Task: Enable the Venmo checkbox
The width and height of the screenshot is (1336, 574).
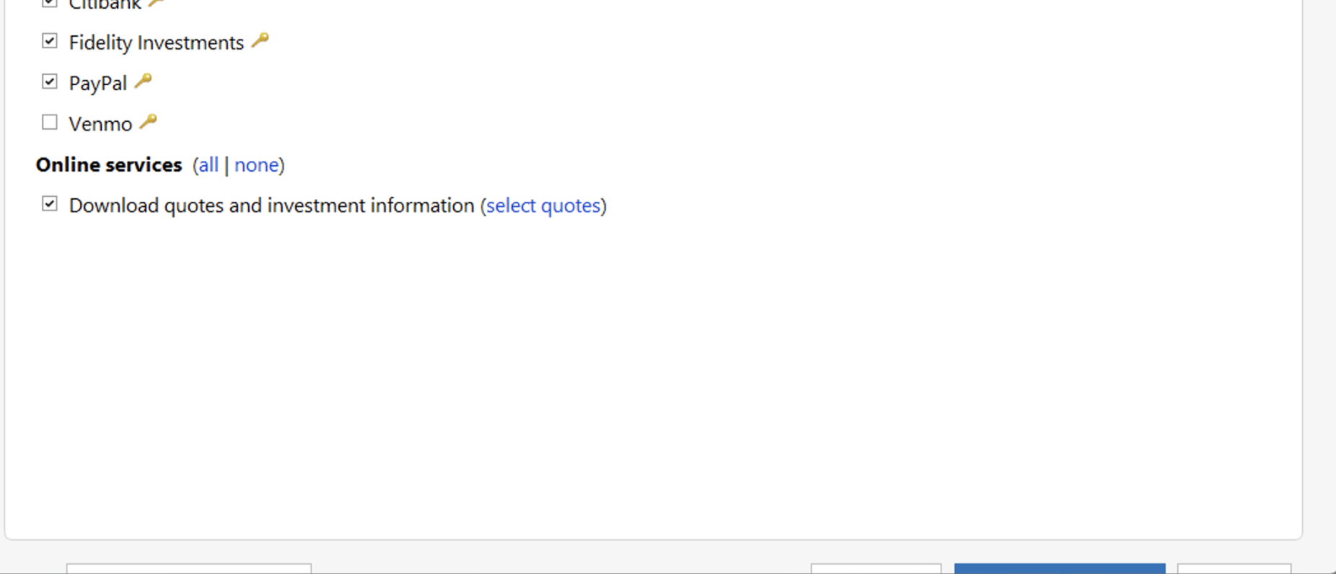Action: [x=49, y=122]
